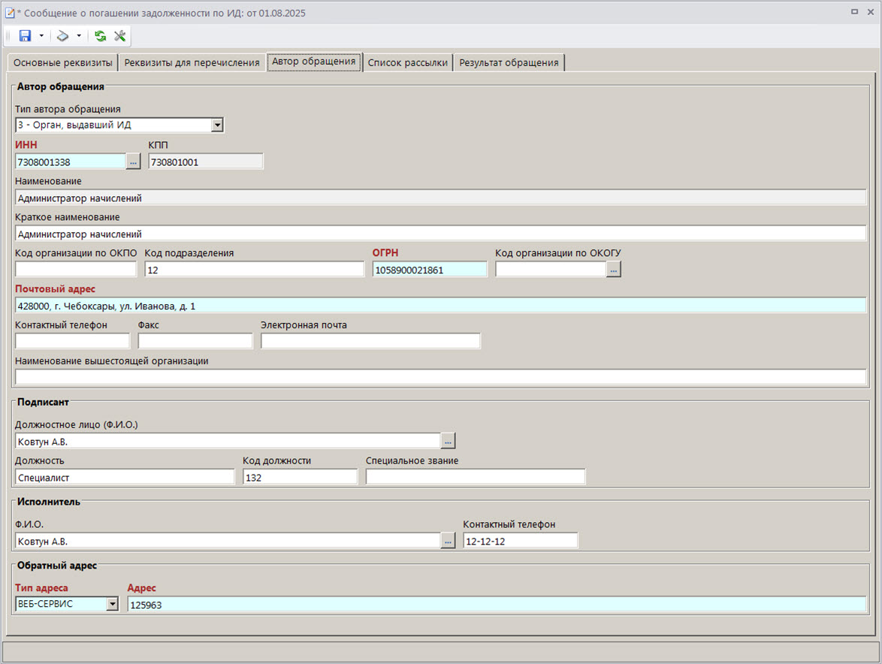
Task: Open the Реквизиты для перечисления tab
Action: [x=192, y=62]
